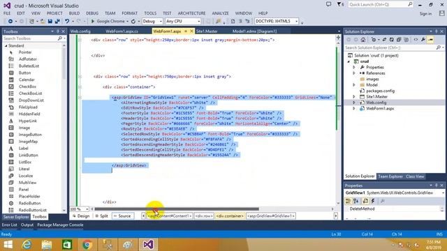Open the GridView1 object selector dropdown in Properties

point(443,193)
